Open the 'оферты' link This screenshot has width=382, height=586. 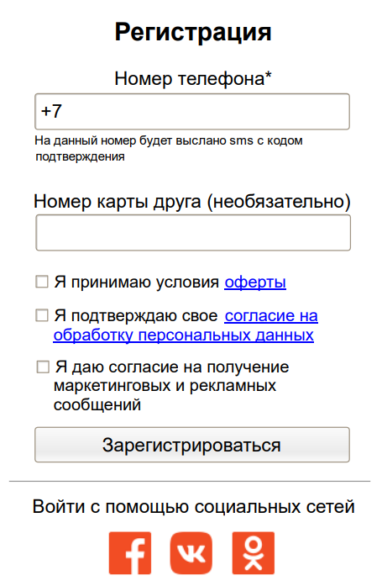point(255,282)
